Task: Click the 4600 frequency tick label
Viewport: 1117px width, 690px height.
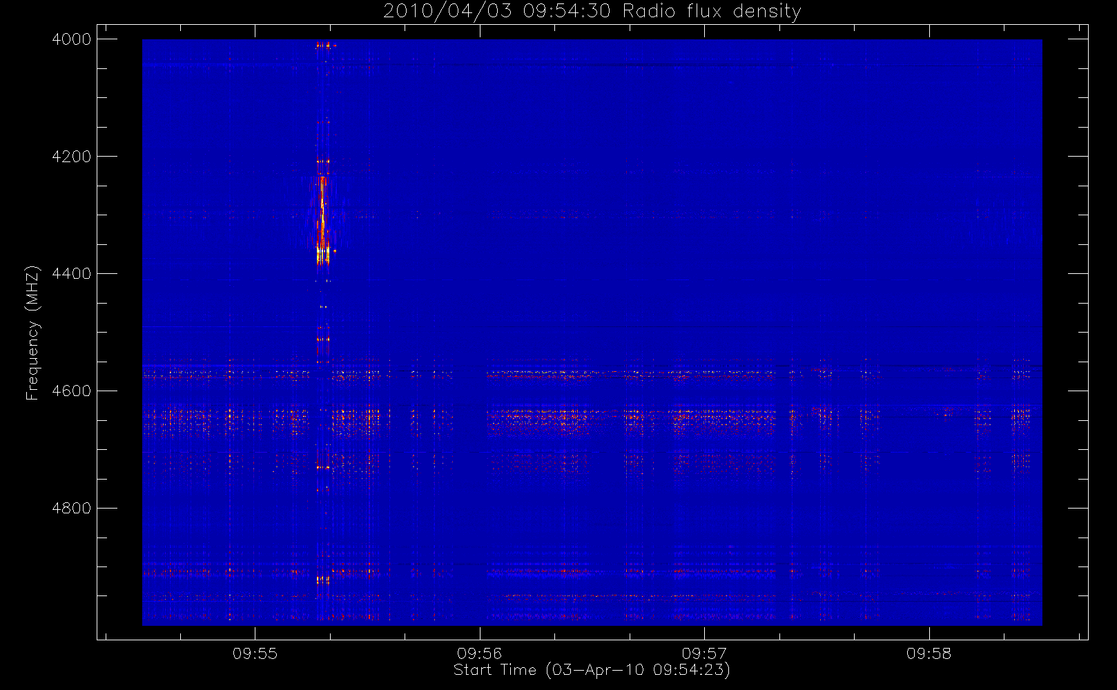Action: click(72, 391)
